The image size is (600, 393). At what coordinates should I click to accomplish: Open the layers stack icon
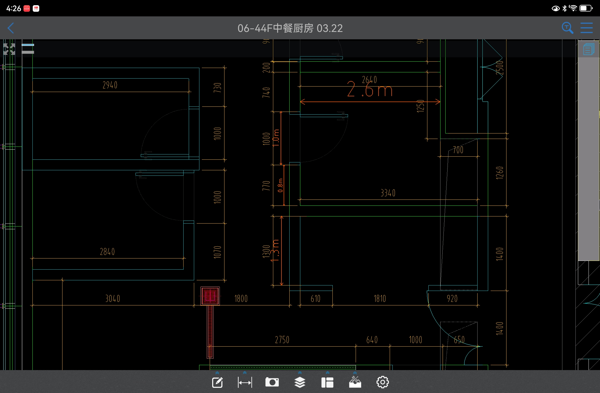300,382
